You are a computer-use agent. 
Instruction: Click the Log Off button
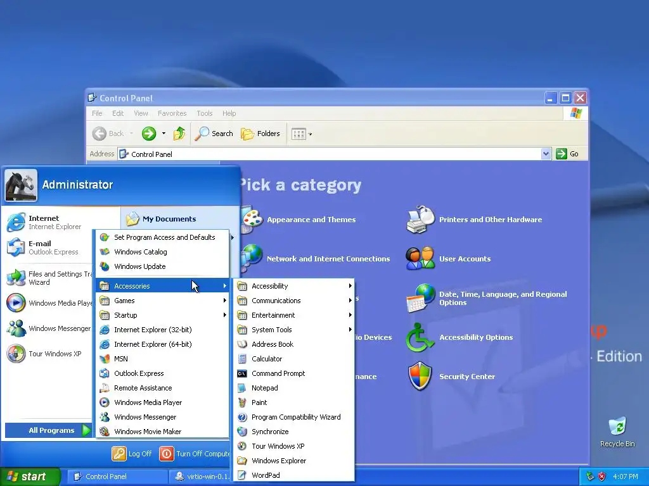pos(132,454)
